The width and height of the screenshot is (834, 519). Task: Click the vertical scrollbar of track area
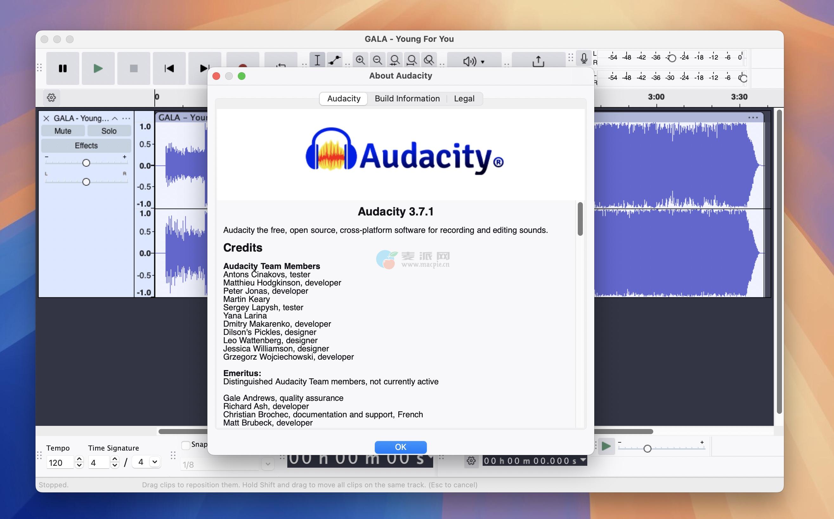tap(779, 262)
